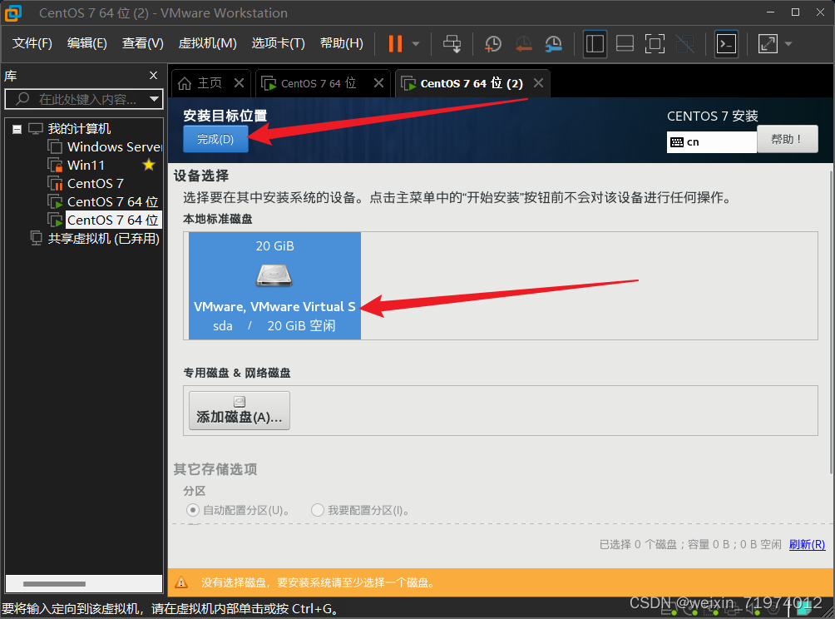Image resolution: width=835 pixels, height=619 pixels.
Task: Select 自动配置分区(U) radio button
Action: tap(193, 510)
